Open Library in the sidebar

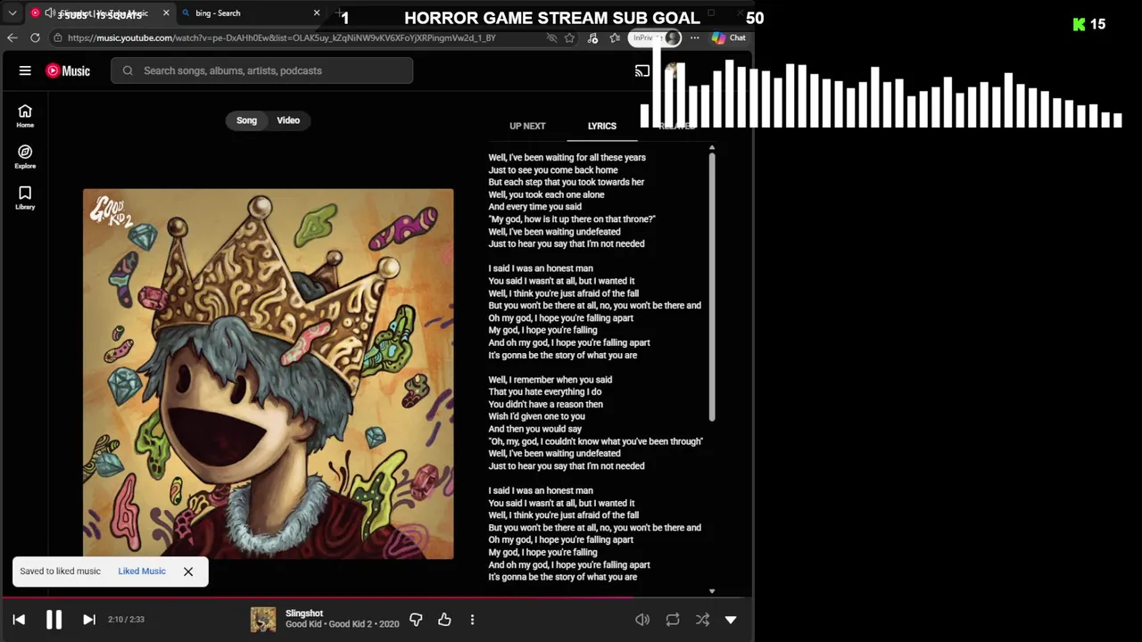tap(25, 198)
